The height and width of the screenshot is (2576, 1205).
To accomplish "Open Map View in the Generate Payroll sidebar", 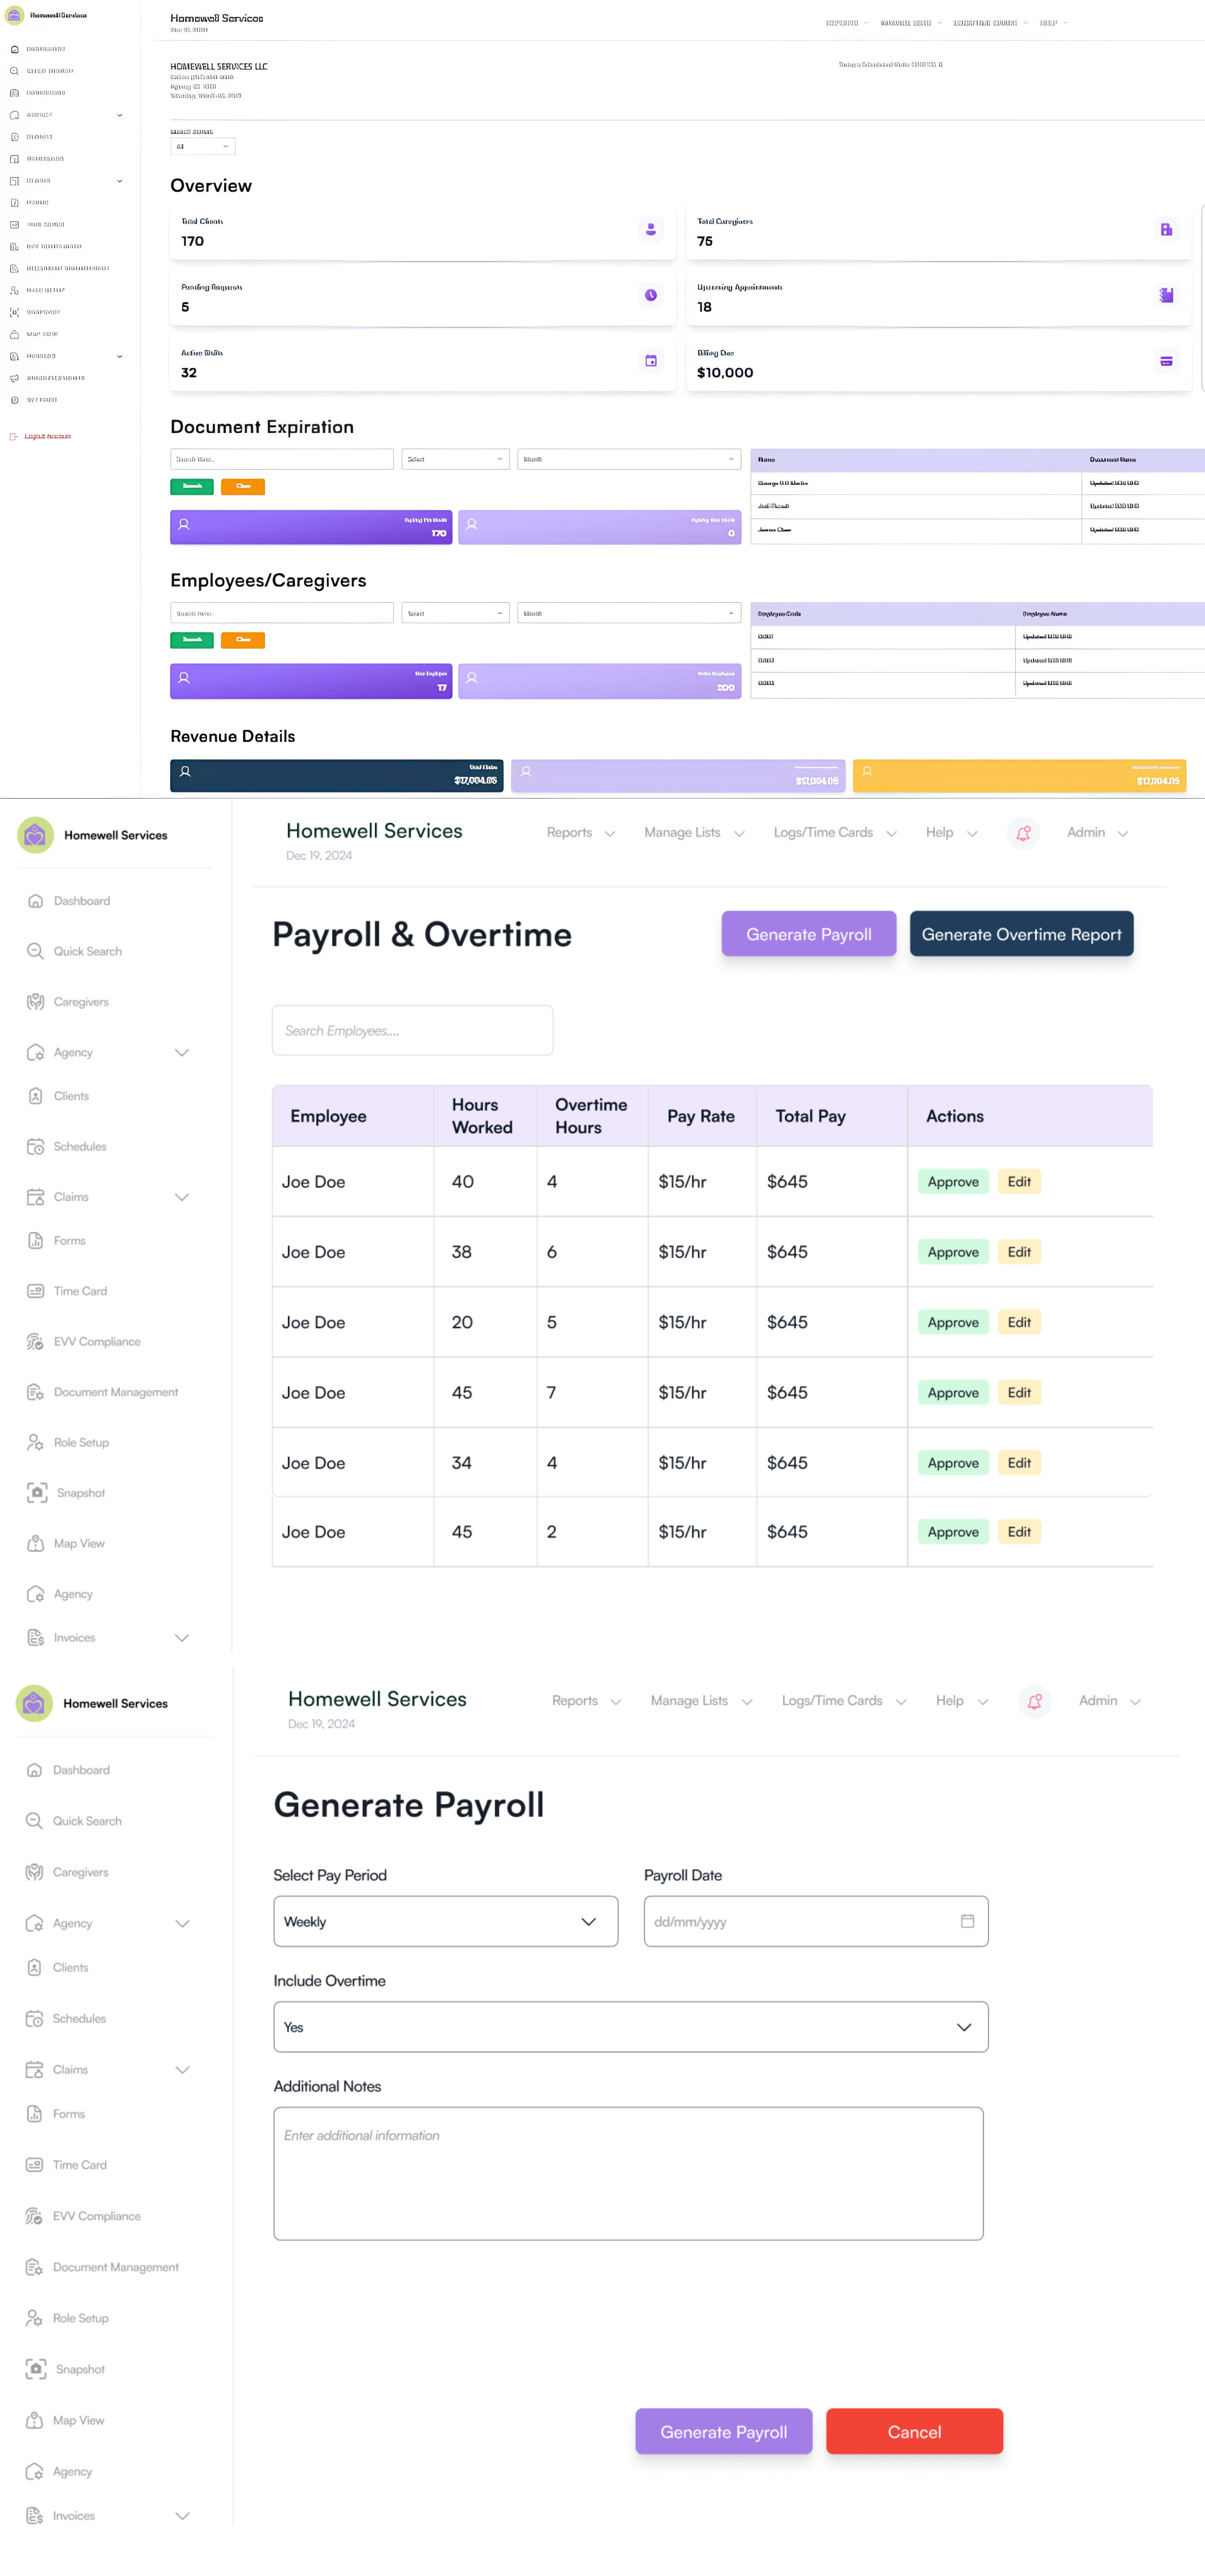I will pos(65,2420).
